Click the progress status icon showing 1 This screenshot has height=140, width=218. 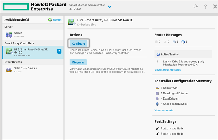[183, 42]
